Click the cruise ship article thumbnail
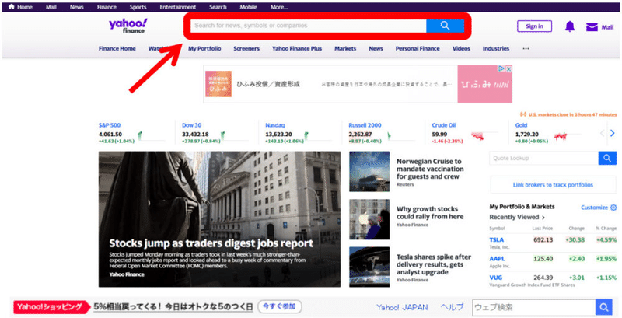The image size is (622, 318). click(x=369, y=172)
